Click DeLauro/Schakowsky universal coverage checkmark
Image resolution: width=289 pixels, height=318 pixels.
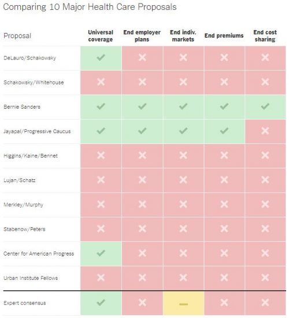tap(101, 58)
